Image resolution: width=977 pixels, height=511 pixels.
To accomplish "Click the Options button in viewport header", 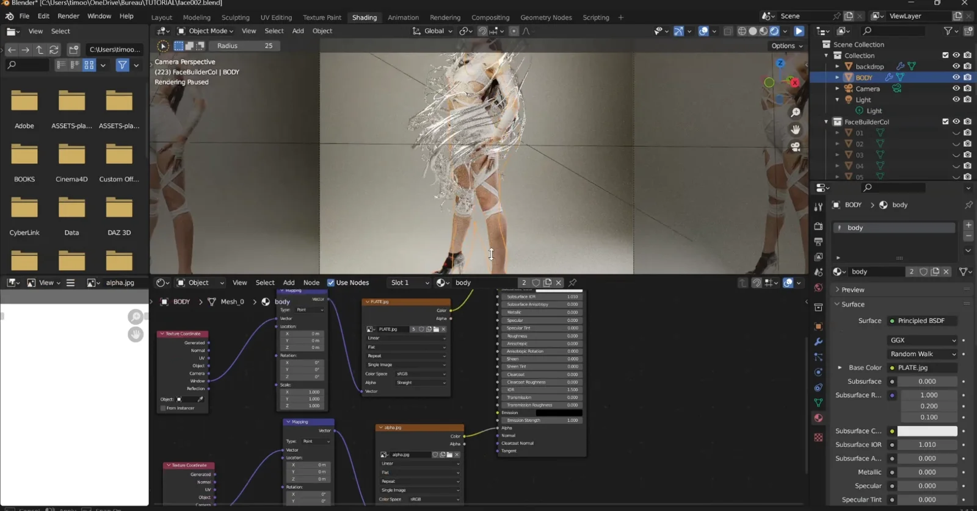I will coord(786,46).
